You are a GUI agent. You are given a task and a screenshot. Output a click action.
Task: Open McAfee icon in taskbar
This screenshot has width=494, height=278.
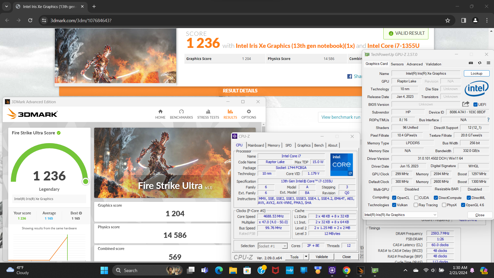[x=276, y=271]
